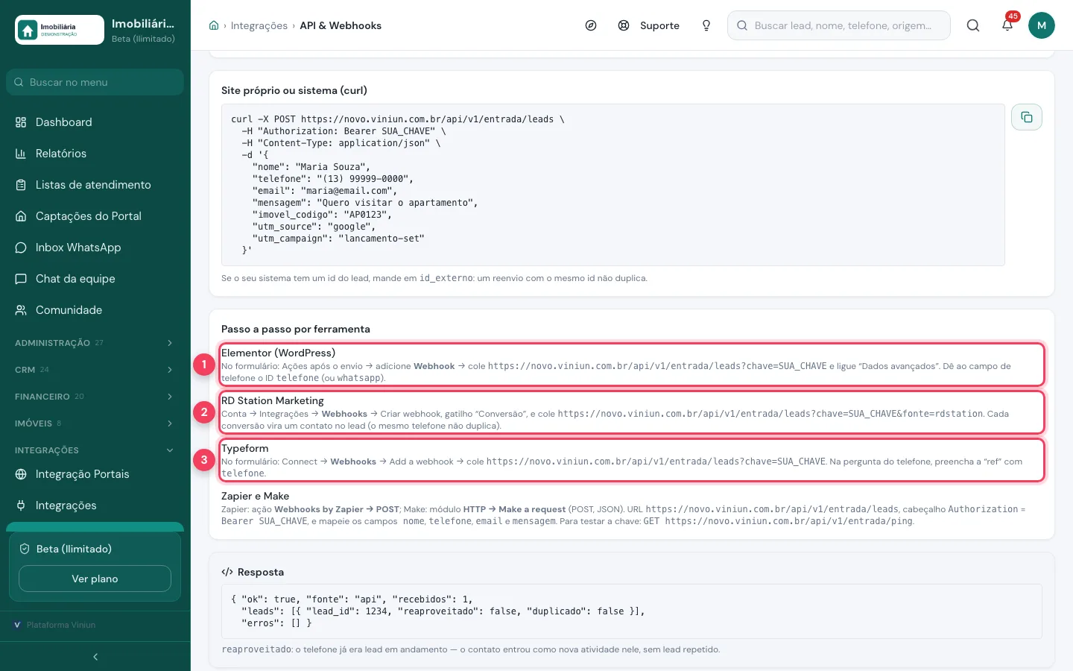
Task: Click the Integração Portais globe icon
Action: (x=21, y=474)
